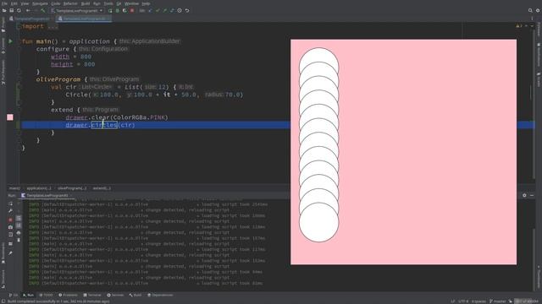Click the Run with Coverage icon
The image size is (542, 304).
click(124, 11)
